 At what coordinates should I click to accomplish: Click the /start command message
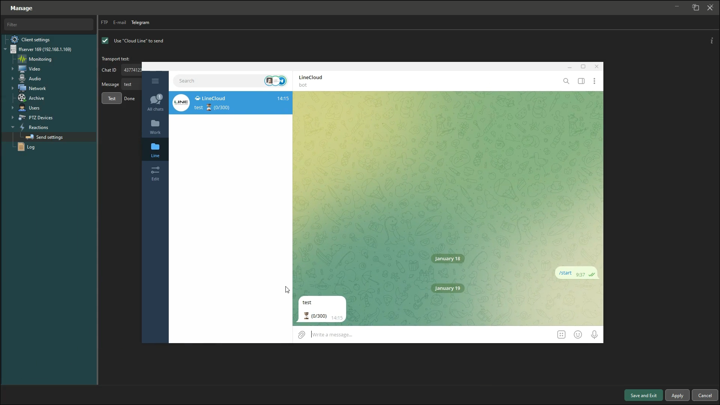tap(576, 273)
